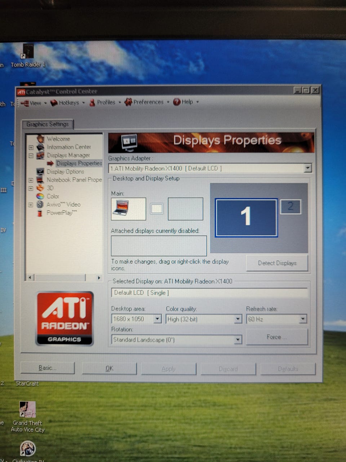
Task: Click the OK button
Action: (110, 368)
